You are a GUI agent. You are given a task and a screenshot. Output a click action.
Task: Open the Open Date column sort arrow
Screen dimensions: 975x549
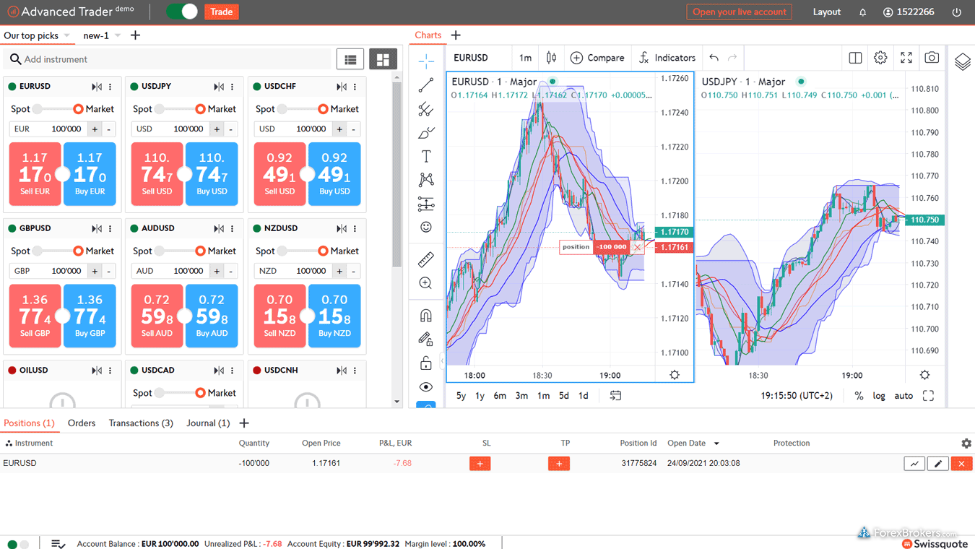click(x=716, y=444)
